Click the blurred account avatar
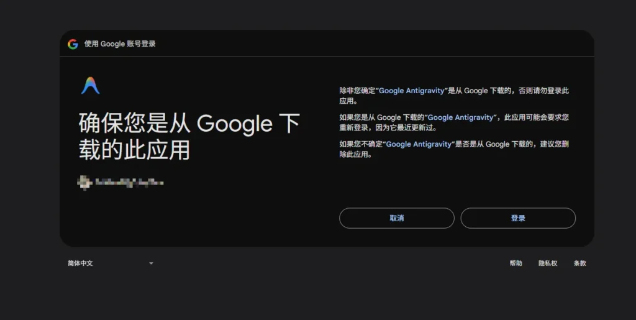This screenshot has height=320, width=636. pyautogui.click(x=83, y=183)
